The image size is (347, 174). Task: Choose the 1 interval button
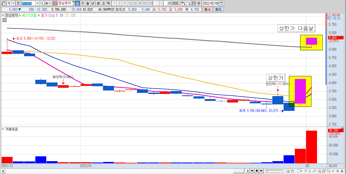[x=114, y=3]
